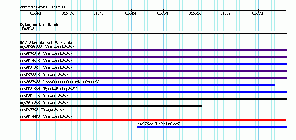Click the blue bar for esv2760045
The image size is (296, 140).
click(x=212, y=127)
